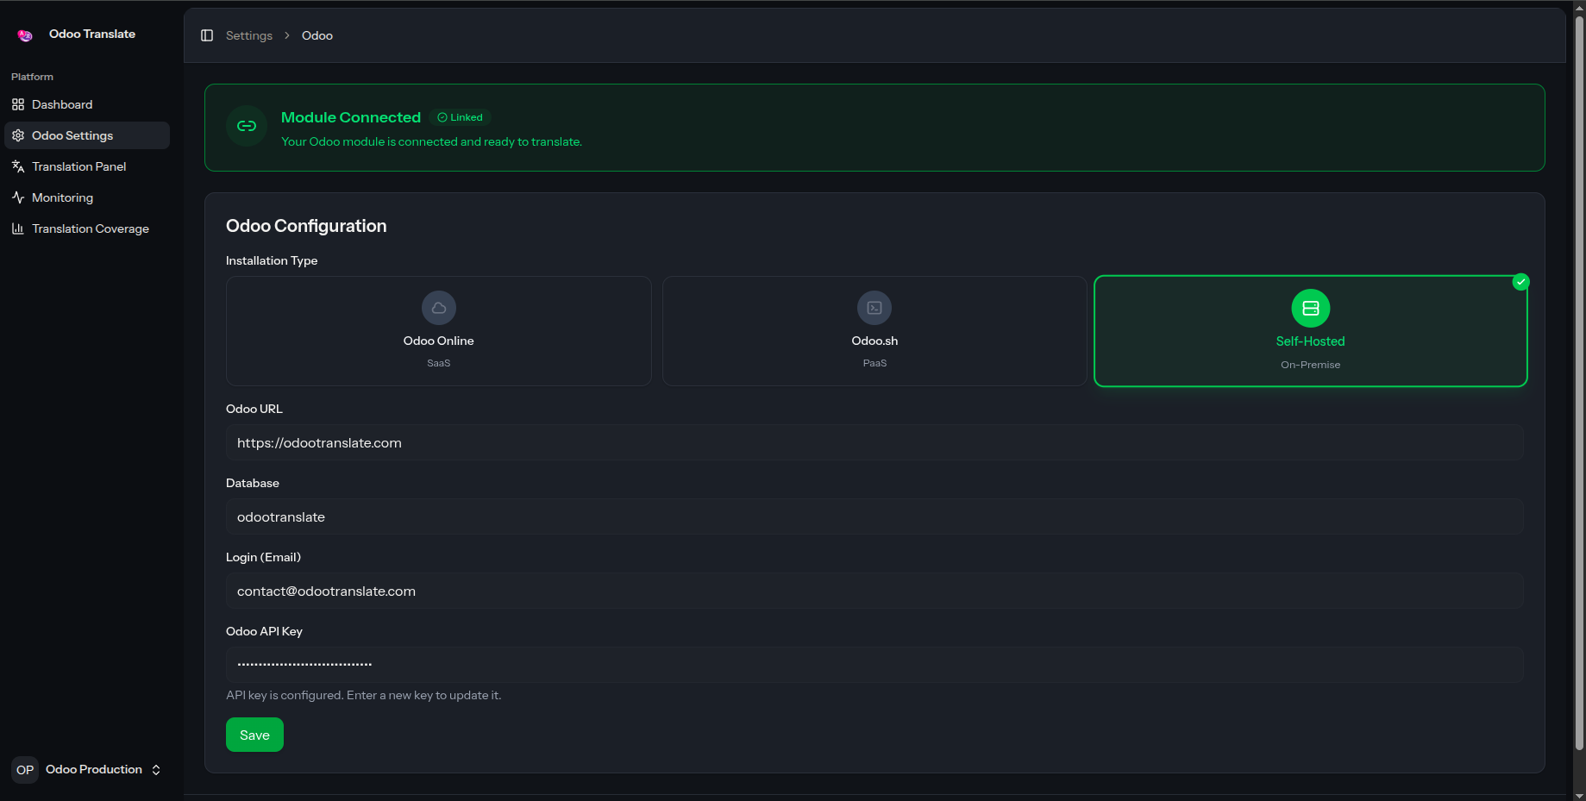Click the 'API key is configured' hint text
1586x801 pixels.
[363, 695]
